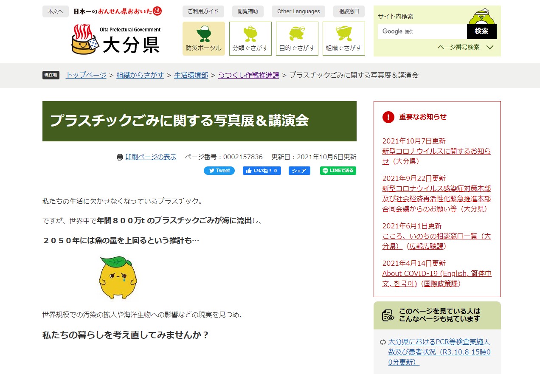Open the 印刷ページの表示 print view link
This screenshot has height=374, width=540.
click(x=150, y=157)
